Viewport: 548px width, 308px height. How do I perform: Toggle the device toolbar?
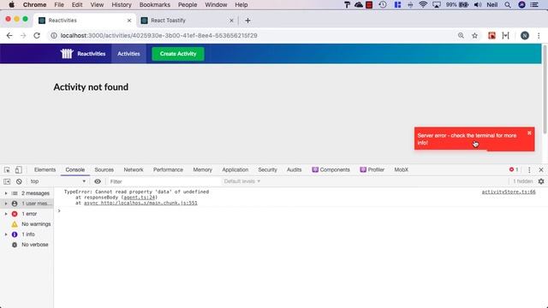coord(19,169)
